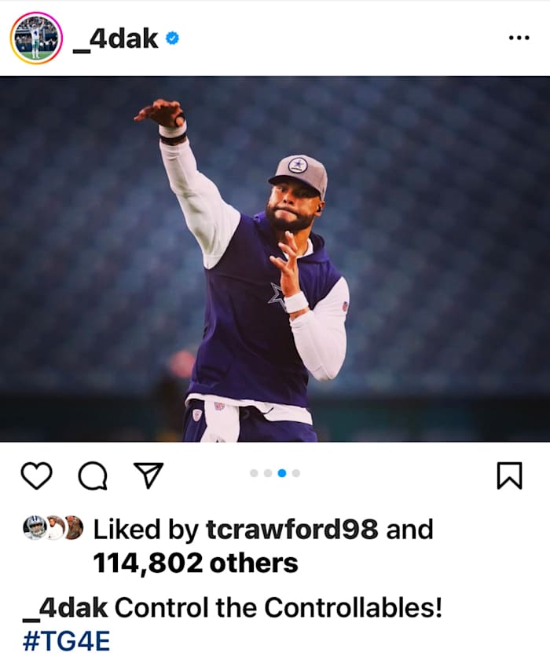Tap the third liker's small avatar
Screen dimensions: 550x667
pos(73,527)
